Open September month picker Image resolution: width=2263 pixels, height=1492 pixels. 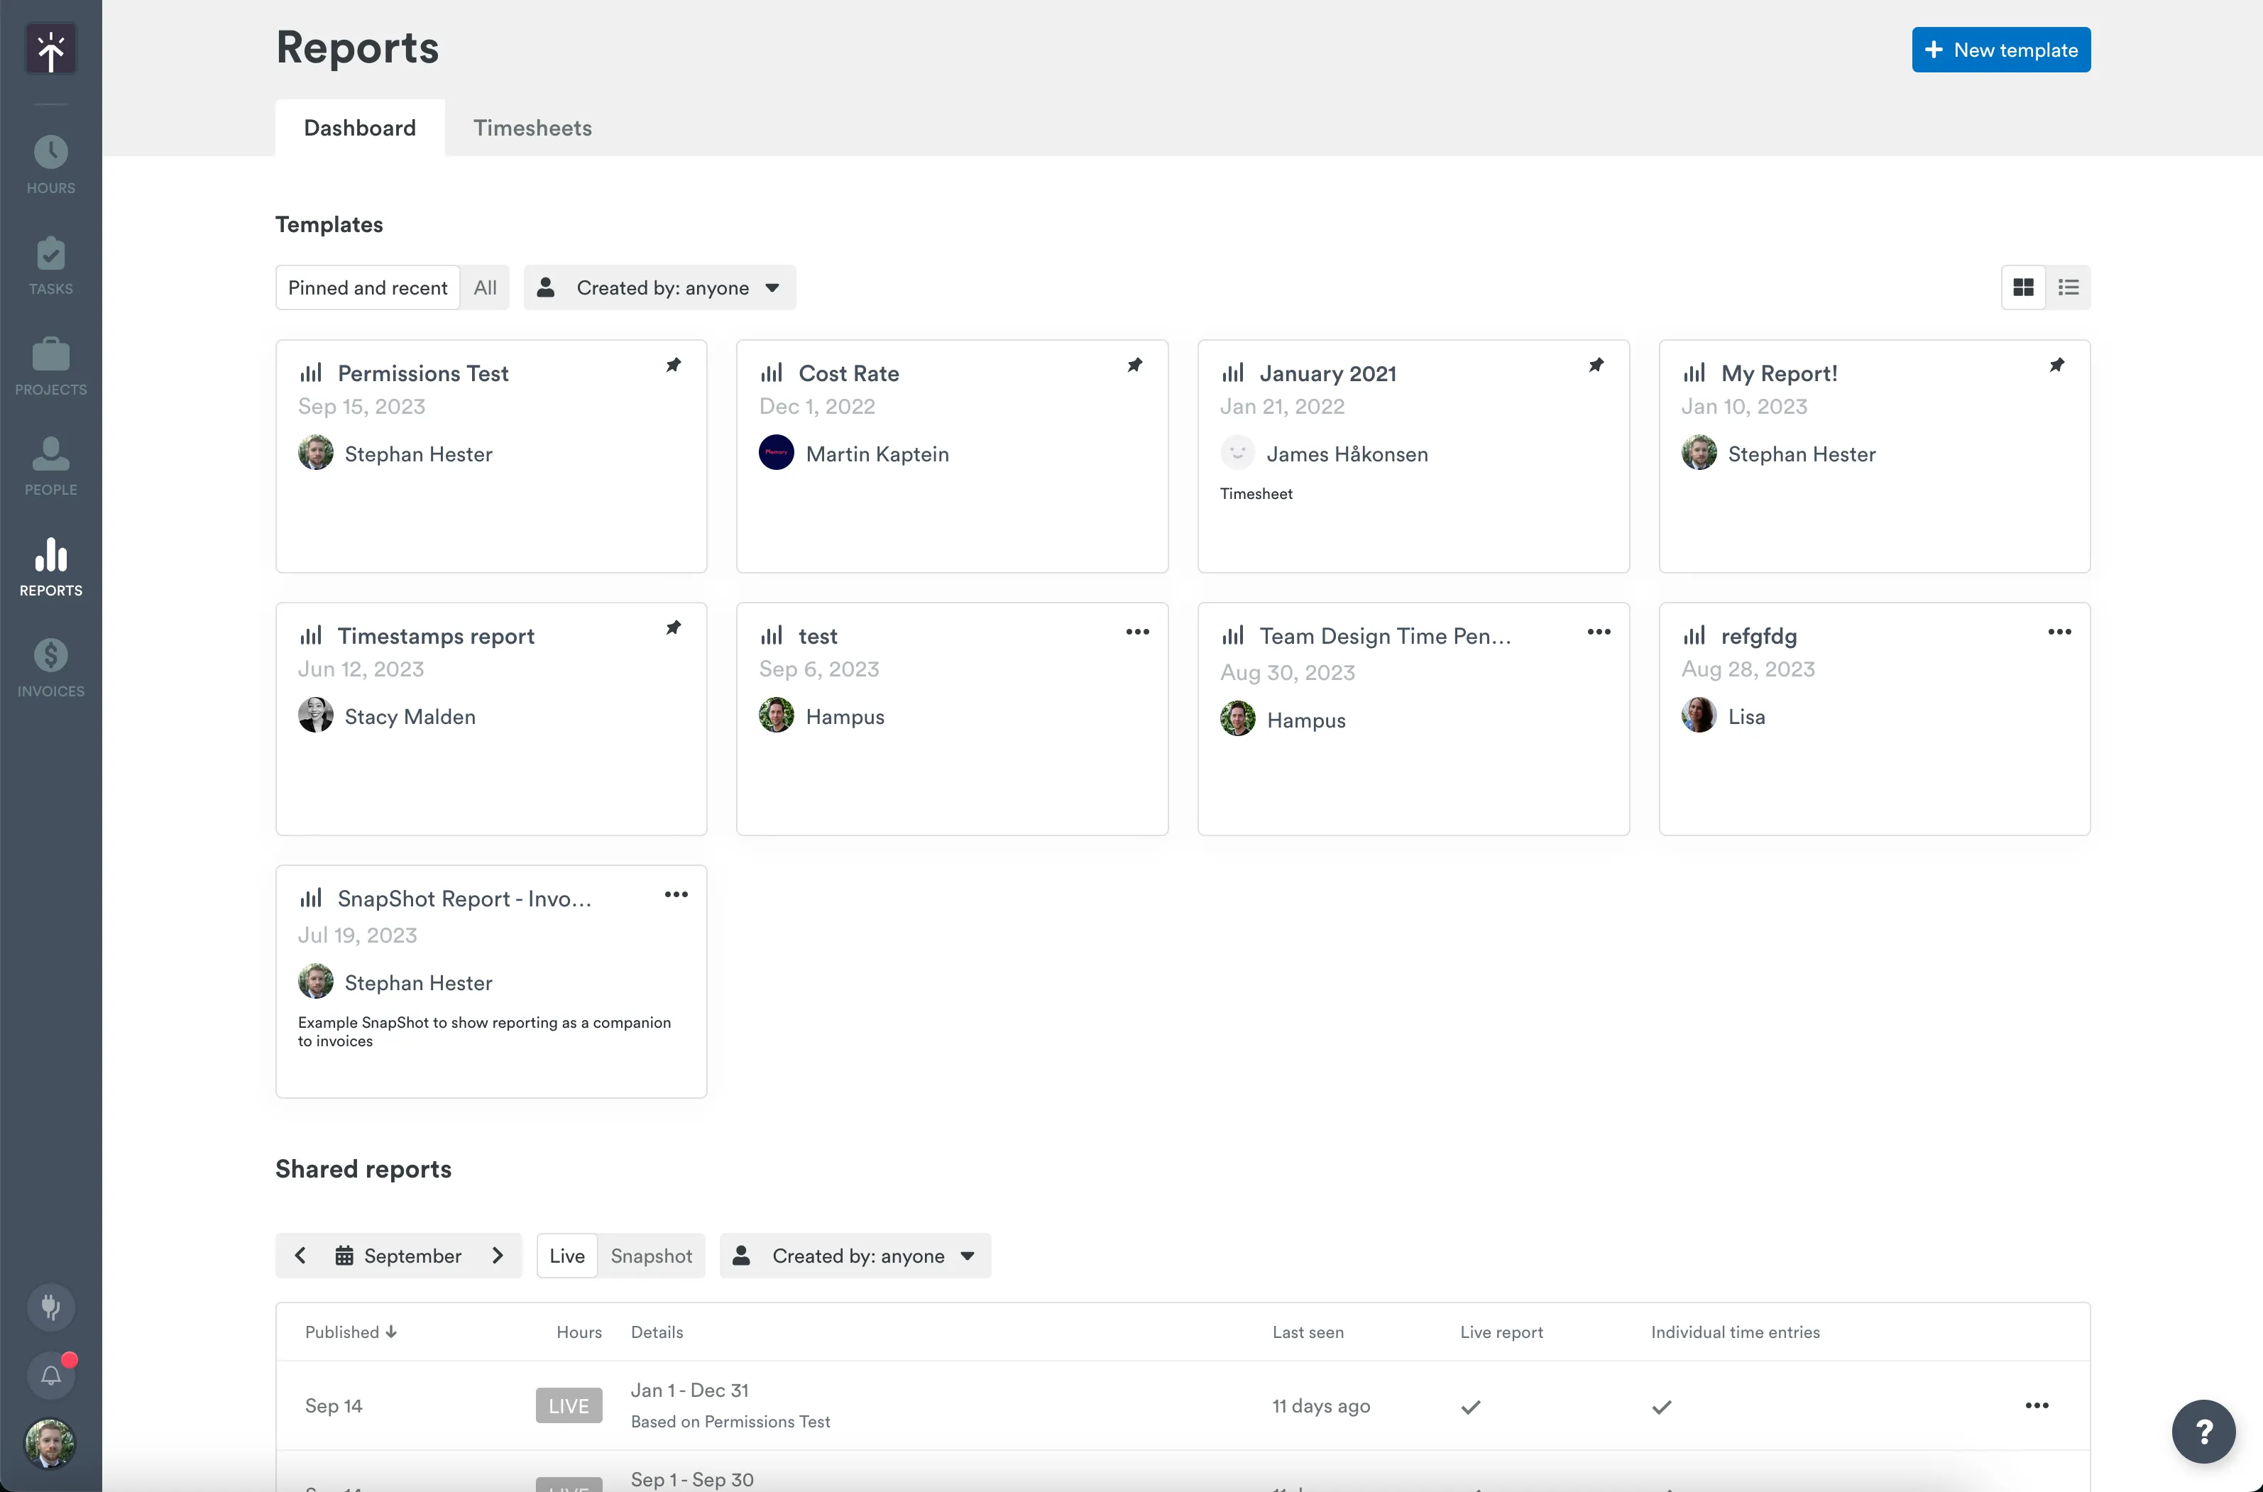point(399,1255)
